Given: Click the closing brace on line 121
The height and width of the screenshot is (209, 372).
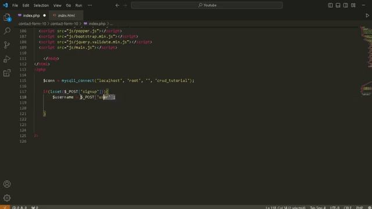Looking at the screenshot, I should (44, 114).
